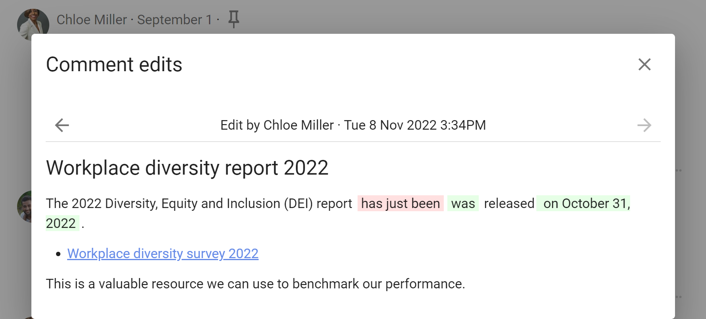
Task: Click the edit timestamp Tue 8 Nov 2022
Action: [x=414, y=125]
